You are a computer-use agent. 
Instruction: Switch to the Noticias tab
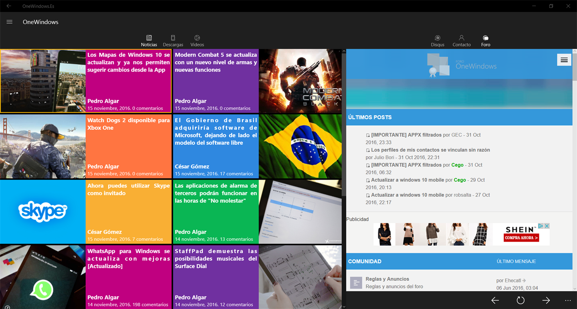(149, 41)
